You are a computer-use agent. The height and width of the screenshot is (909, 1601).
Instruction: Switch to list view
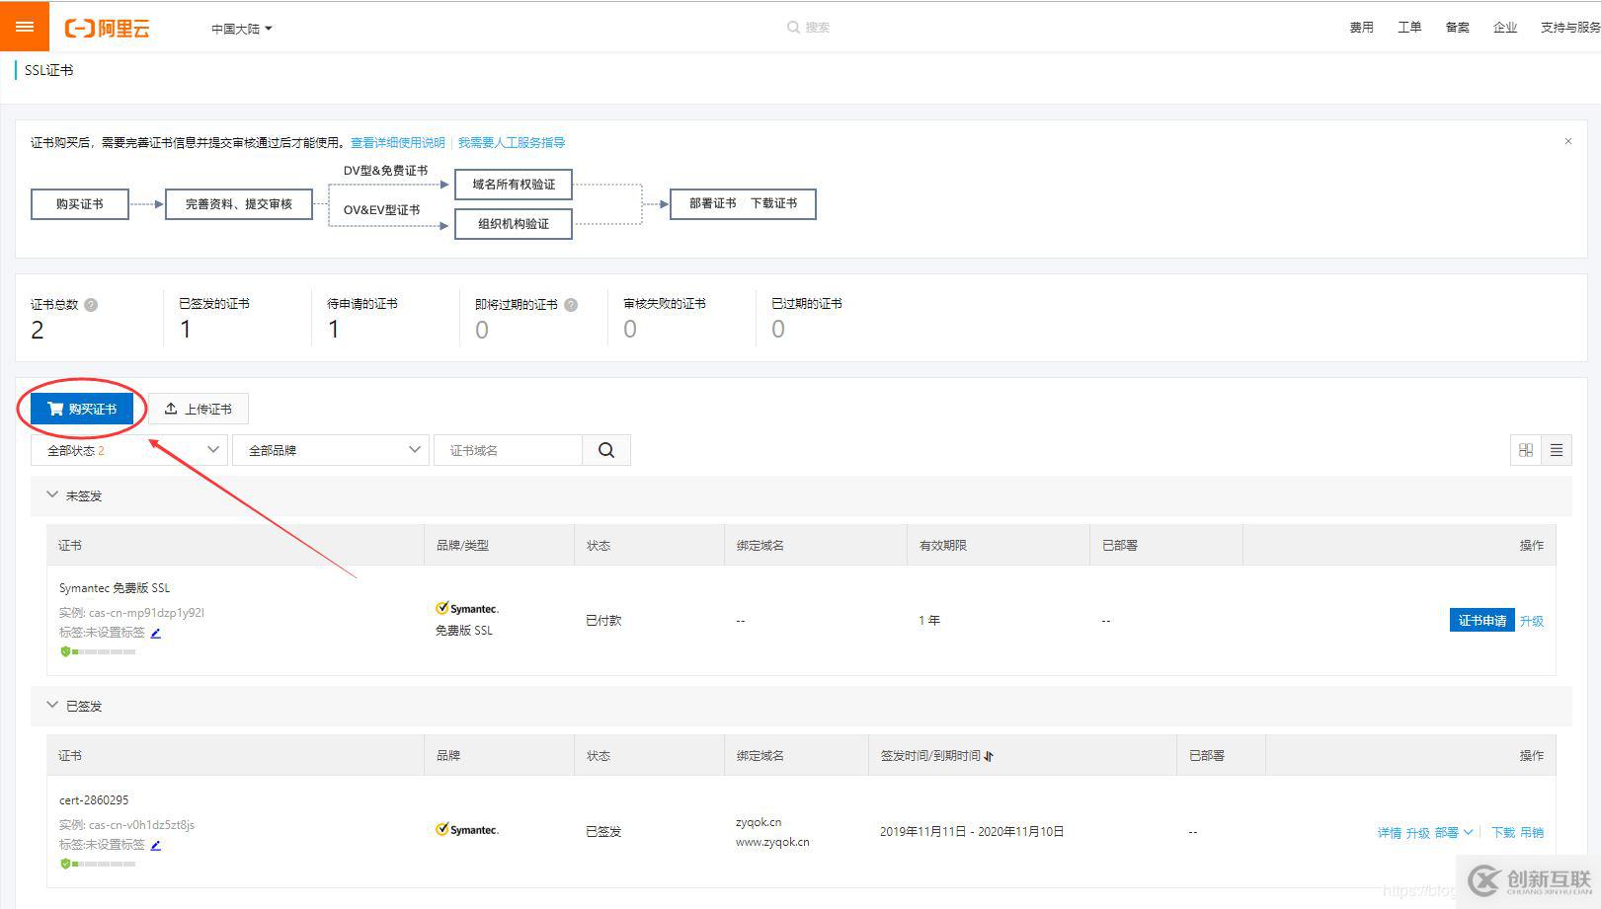1557,450
